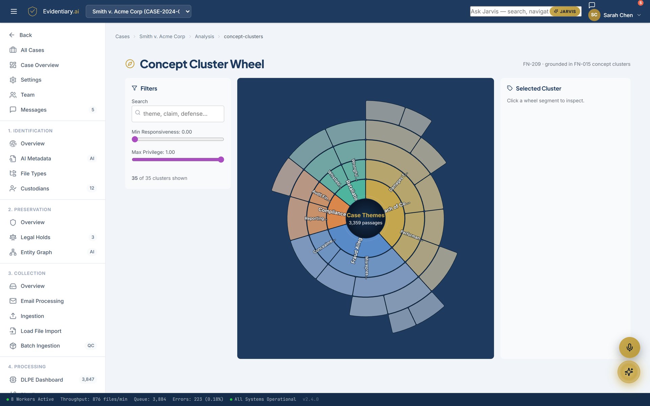
Task: Click the Analysis breadcrumb link
Action: 204,37
